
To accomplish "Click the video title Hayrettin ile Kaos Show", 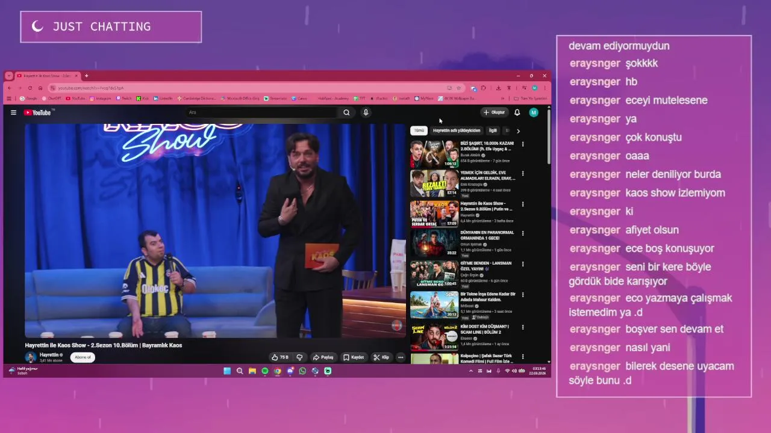I will (103, 345).
